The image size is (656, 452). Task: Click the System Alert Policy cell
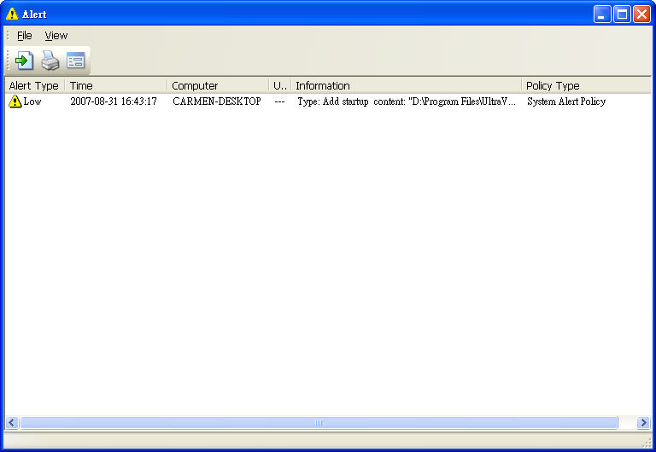tap(566, 101)
